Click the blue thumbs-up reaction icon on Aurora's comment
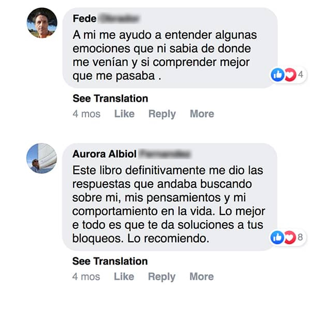This screenshot has height=315, width=314. [x=277, y=238]
